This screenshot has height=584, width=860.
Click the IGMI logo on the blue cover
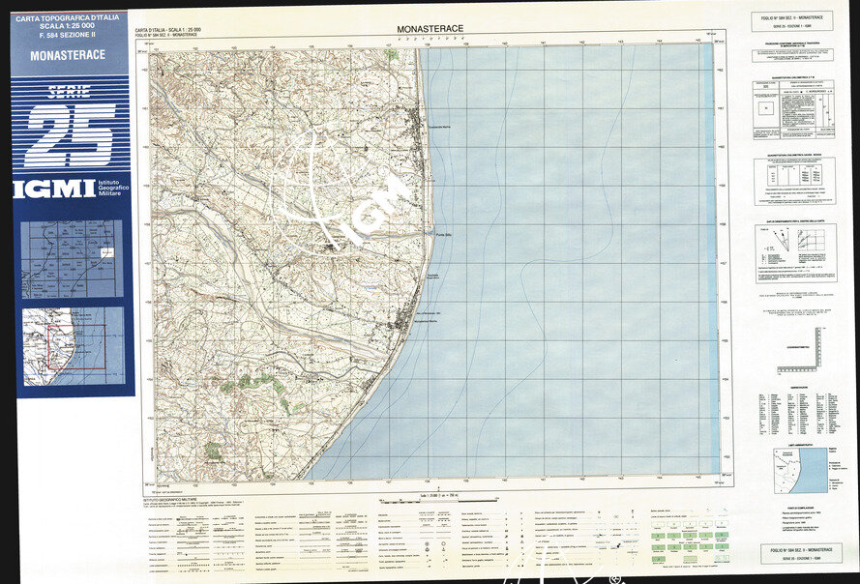pyautogui.click(x=54, y=189)
